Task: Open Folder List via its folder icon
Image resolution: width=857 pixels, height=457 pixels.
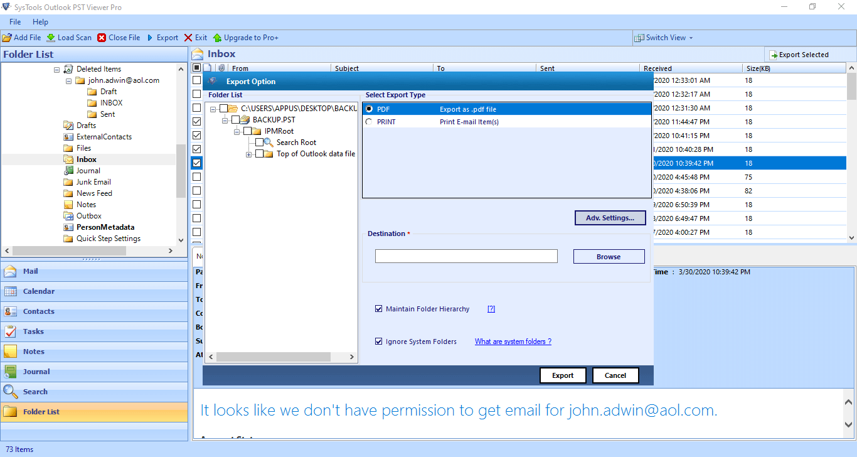Action: 11,412
